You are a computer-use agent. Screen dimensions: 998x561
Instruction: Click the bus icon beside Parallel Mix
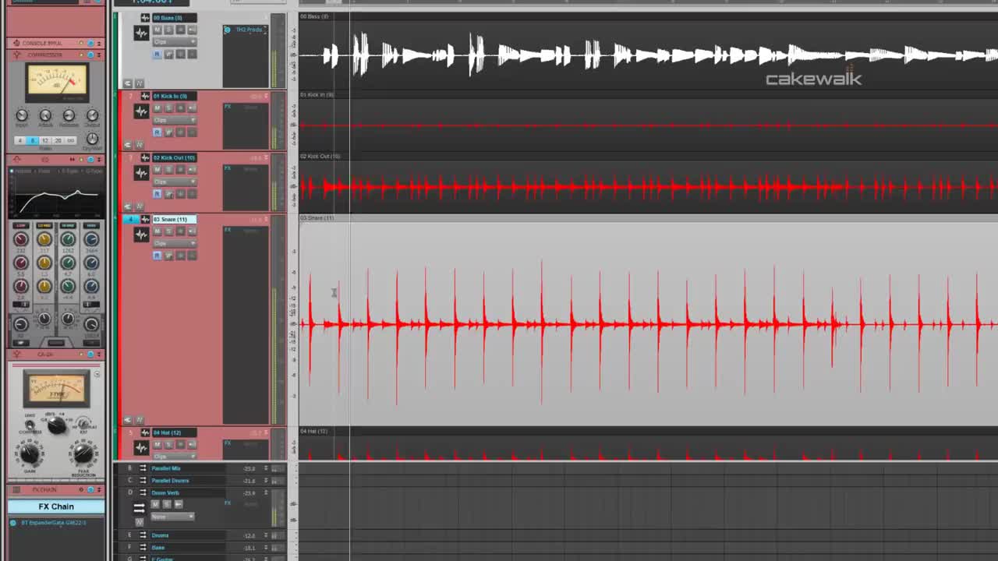[x=143, y=468]
